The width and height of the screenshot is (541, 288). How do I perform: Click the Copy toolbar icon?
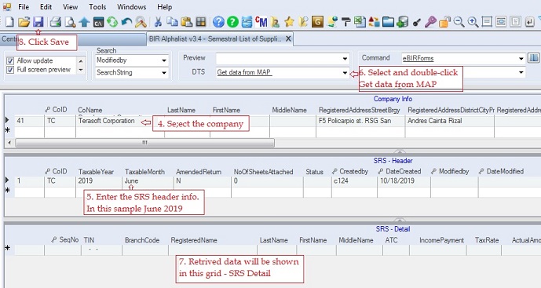click(172, 23)
